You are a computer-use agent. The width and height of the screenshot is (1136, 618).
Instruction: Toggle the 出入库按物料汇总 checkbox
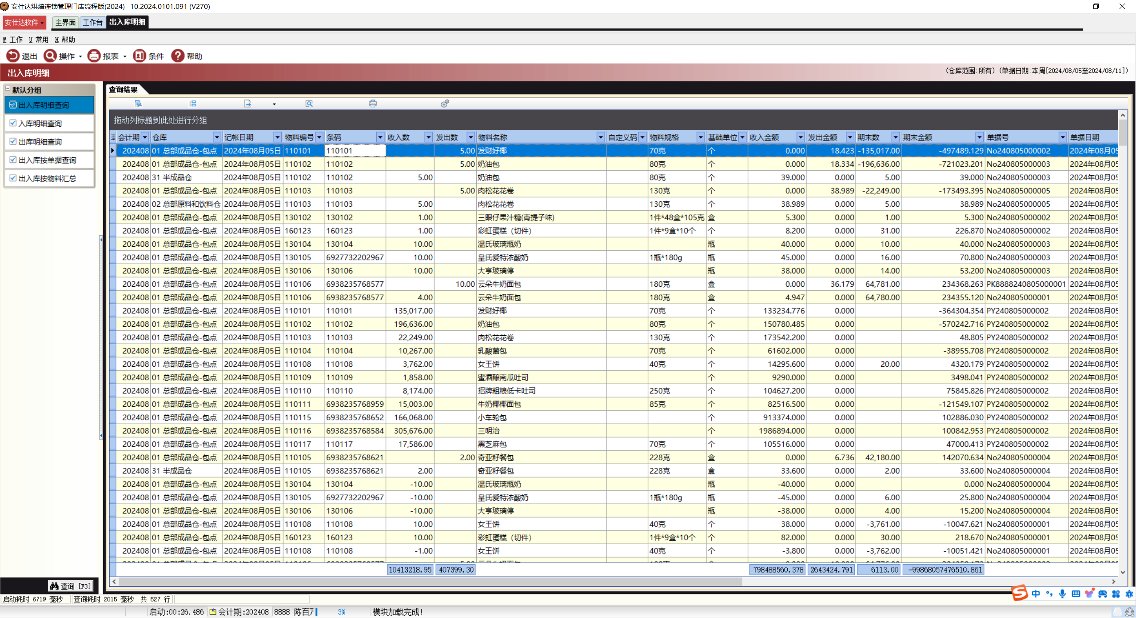(x=13, y=178)
